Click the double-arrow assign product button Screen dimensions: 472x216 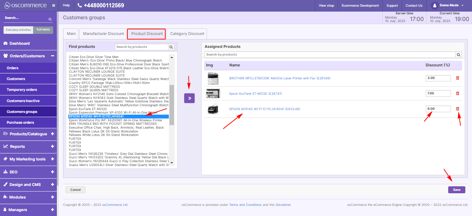click(189, 98)
